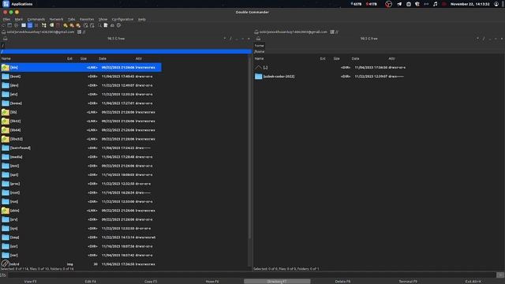
Task: Open the command line history dropdown arrow
Action: (500, 275)
